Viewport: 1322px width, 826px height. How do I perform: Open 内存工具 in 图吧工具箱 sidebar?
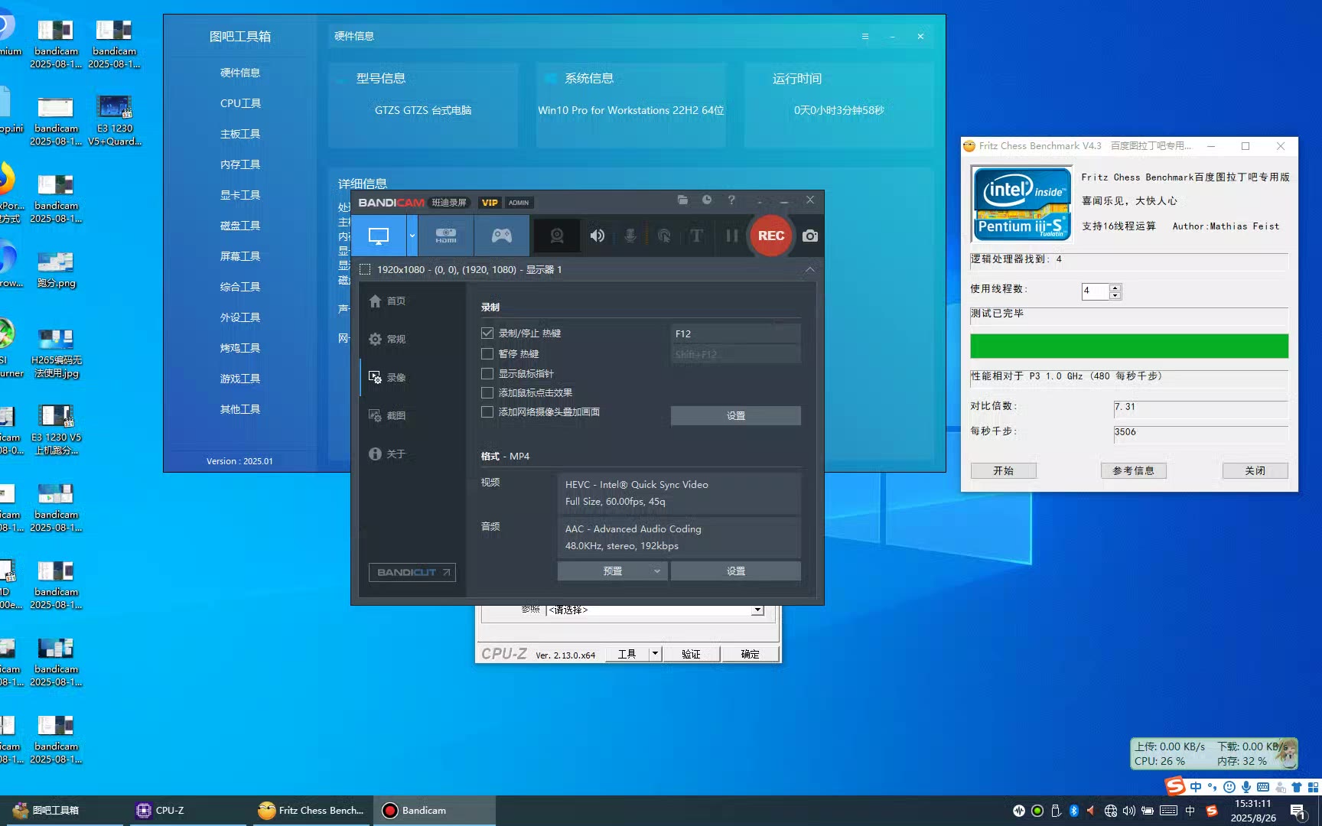coord(240,164)
